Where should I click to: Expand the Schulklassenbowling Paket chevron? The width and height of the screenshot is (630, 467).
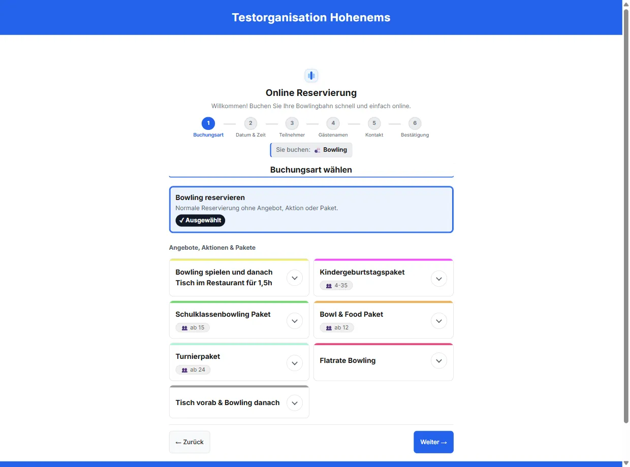[x=295, y=320]
